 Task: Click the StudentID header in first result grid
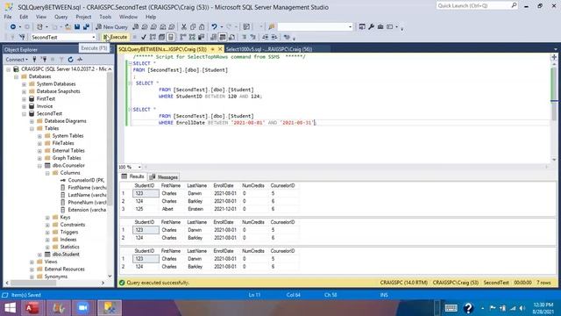point(144,185)
